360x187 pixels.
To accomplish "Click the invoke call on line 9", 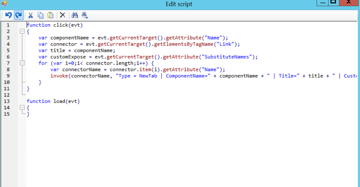I will click(x=59, y=76).
